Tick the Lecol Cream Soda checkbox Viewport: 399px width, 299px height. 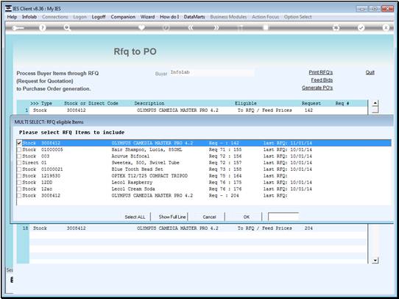[x=19, y=189]
